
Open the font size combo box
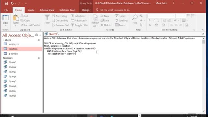coord(180,16)
